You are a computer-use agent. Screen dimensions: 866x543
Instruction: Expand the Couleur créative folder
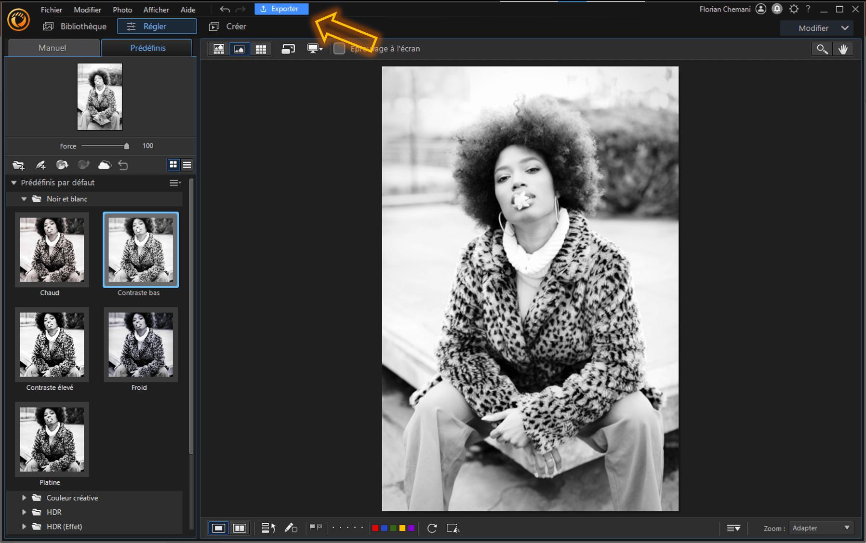click(x=24, y=498)
